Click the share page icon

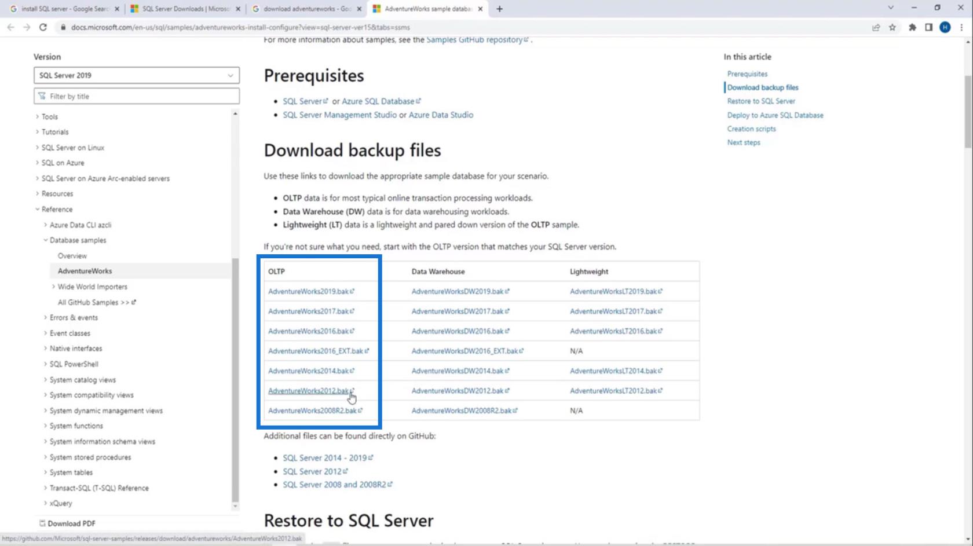click(876, 27)
